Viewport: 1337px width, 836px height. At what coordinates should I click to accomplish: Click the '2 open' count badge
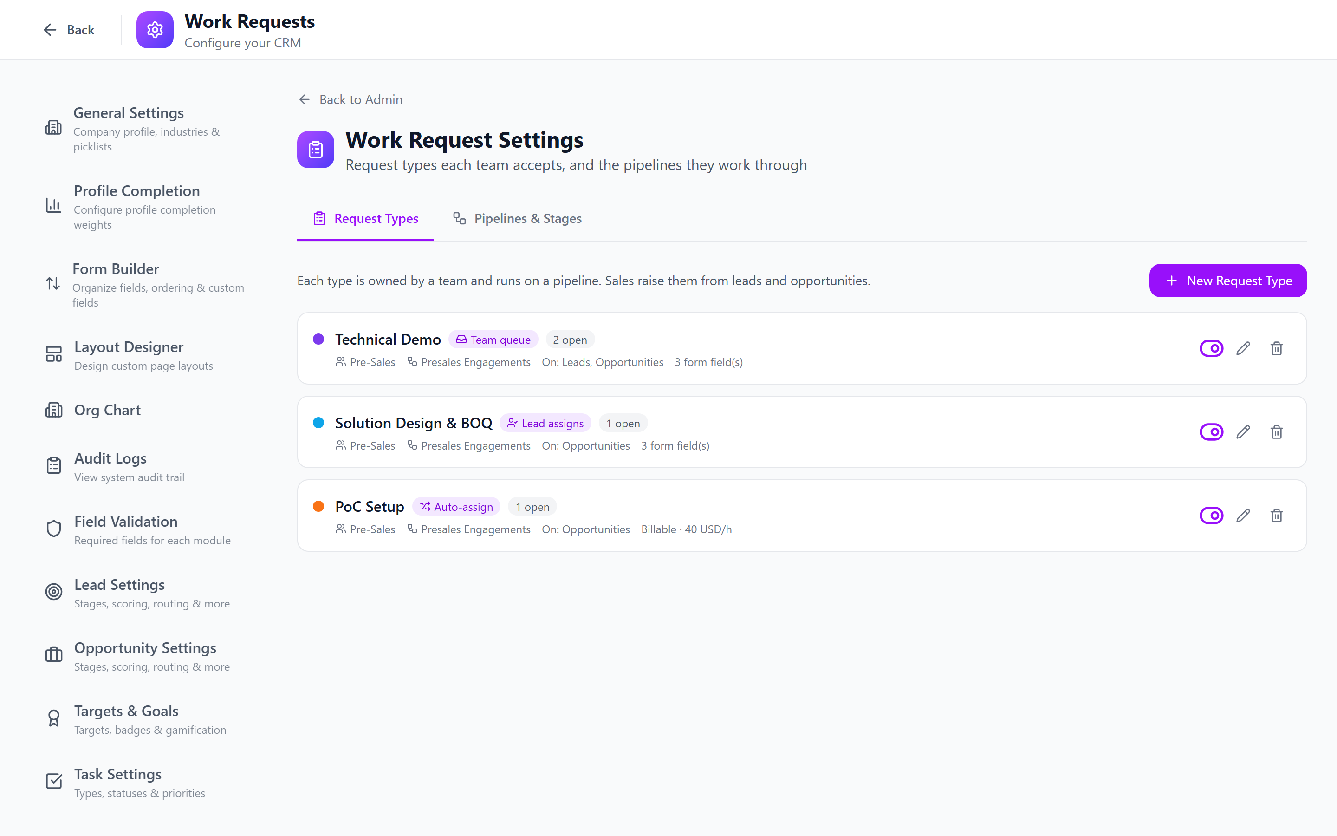coord(570,340)
